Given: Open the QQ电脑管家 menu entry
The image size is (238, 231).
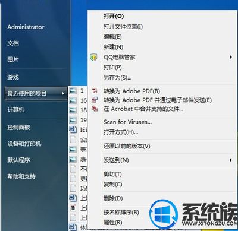Looking at the screenshot, I should pyautogui.click(x=120, y=57).
